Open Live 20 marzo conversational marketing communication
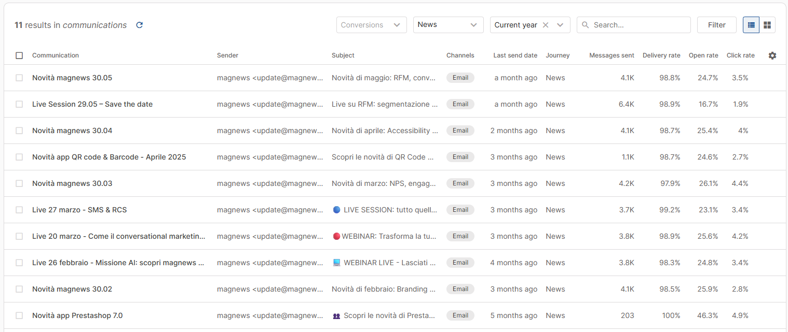Screen dimensions: 788x332 [x=119, y=236]
